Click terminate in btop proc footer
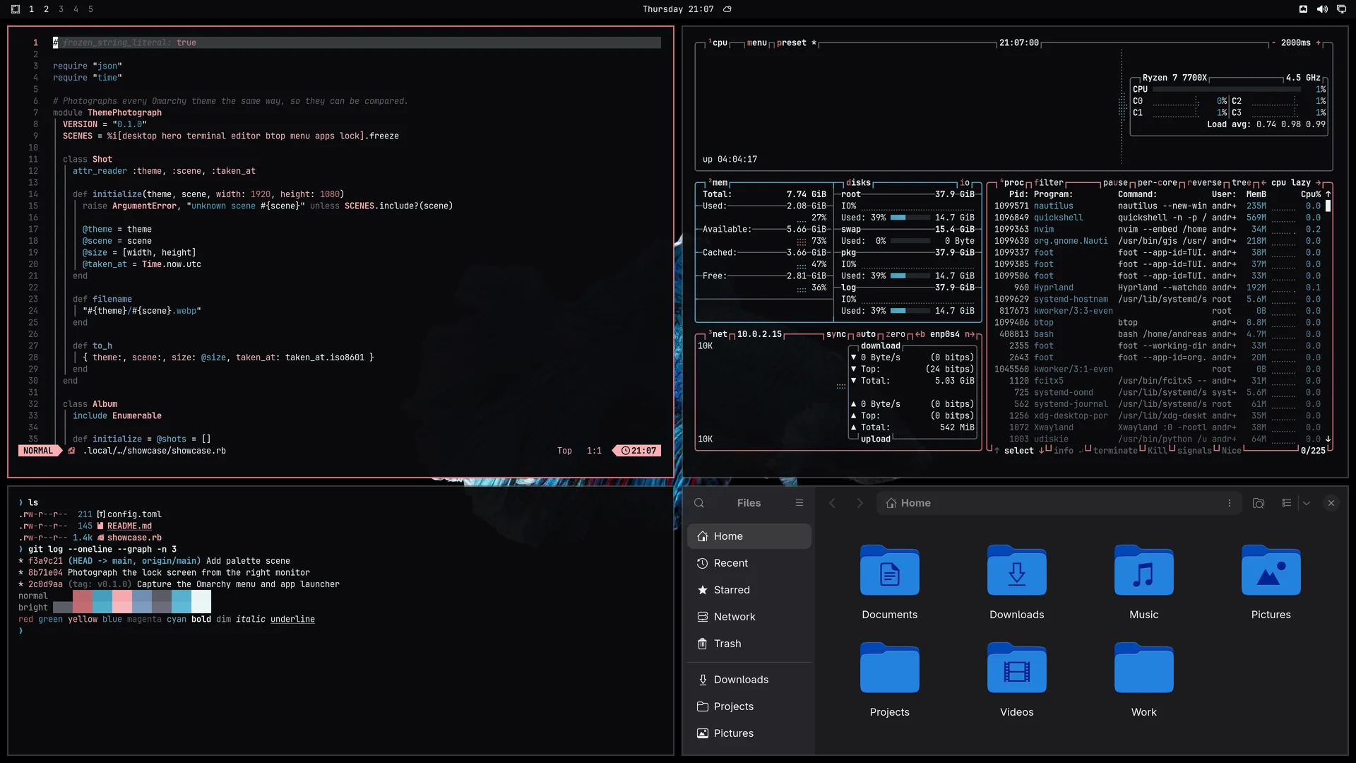The height and width of the screenshot is (763, 1356). (1115, 451)
